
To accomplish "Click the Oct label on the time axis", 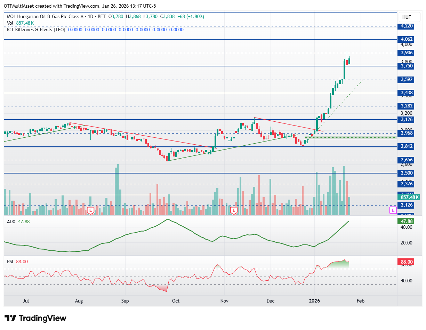I will click(x=176, y=301).
